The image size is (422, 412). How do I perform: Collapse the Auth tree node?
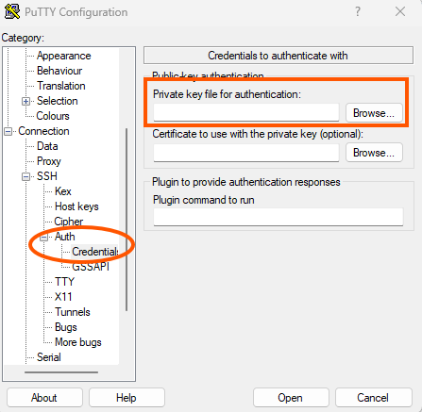tap(43, 237)
